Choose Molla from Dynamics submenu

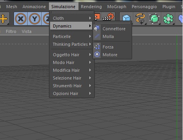pos(112,36)
